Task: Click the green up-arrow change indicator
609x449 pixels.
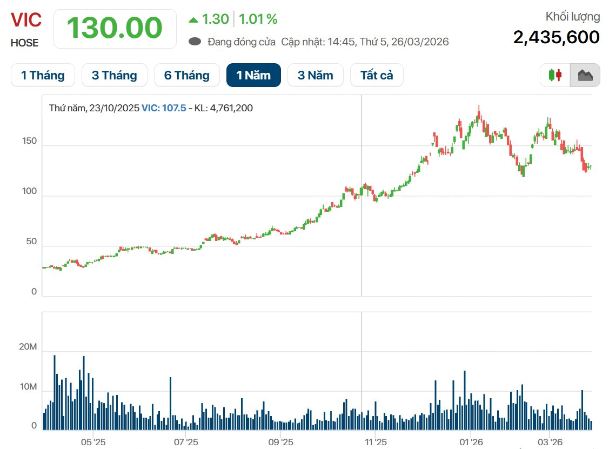Action: 193,20
